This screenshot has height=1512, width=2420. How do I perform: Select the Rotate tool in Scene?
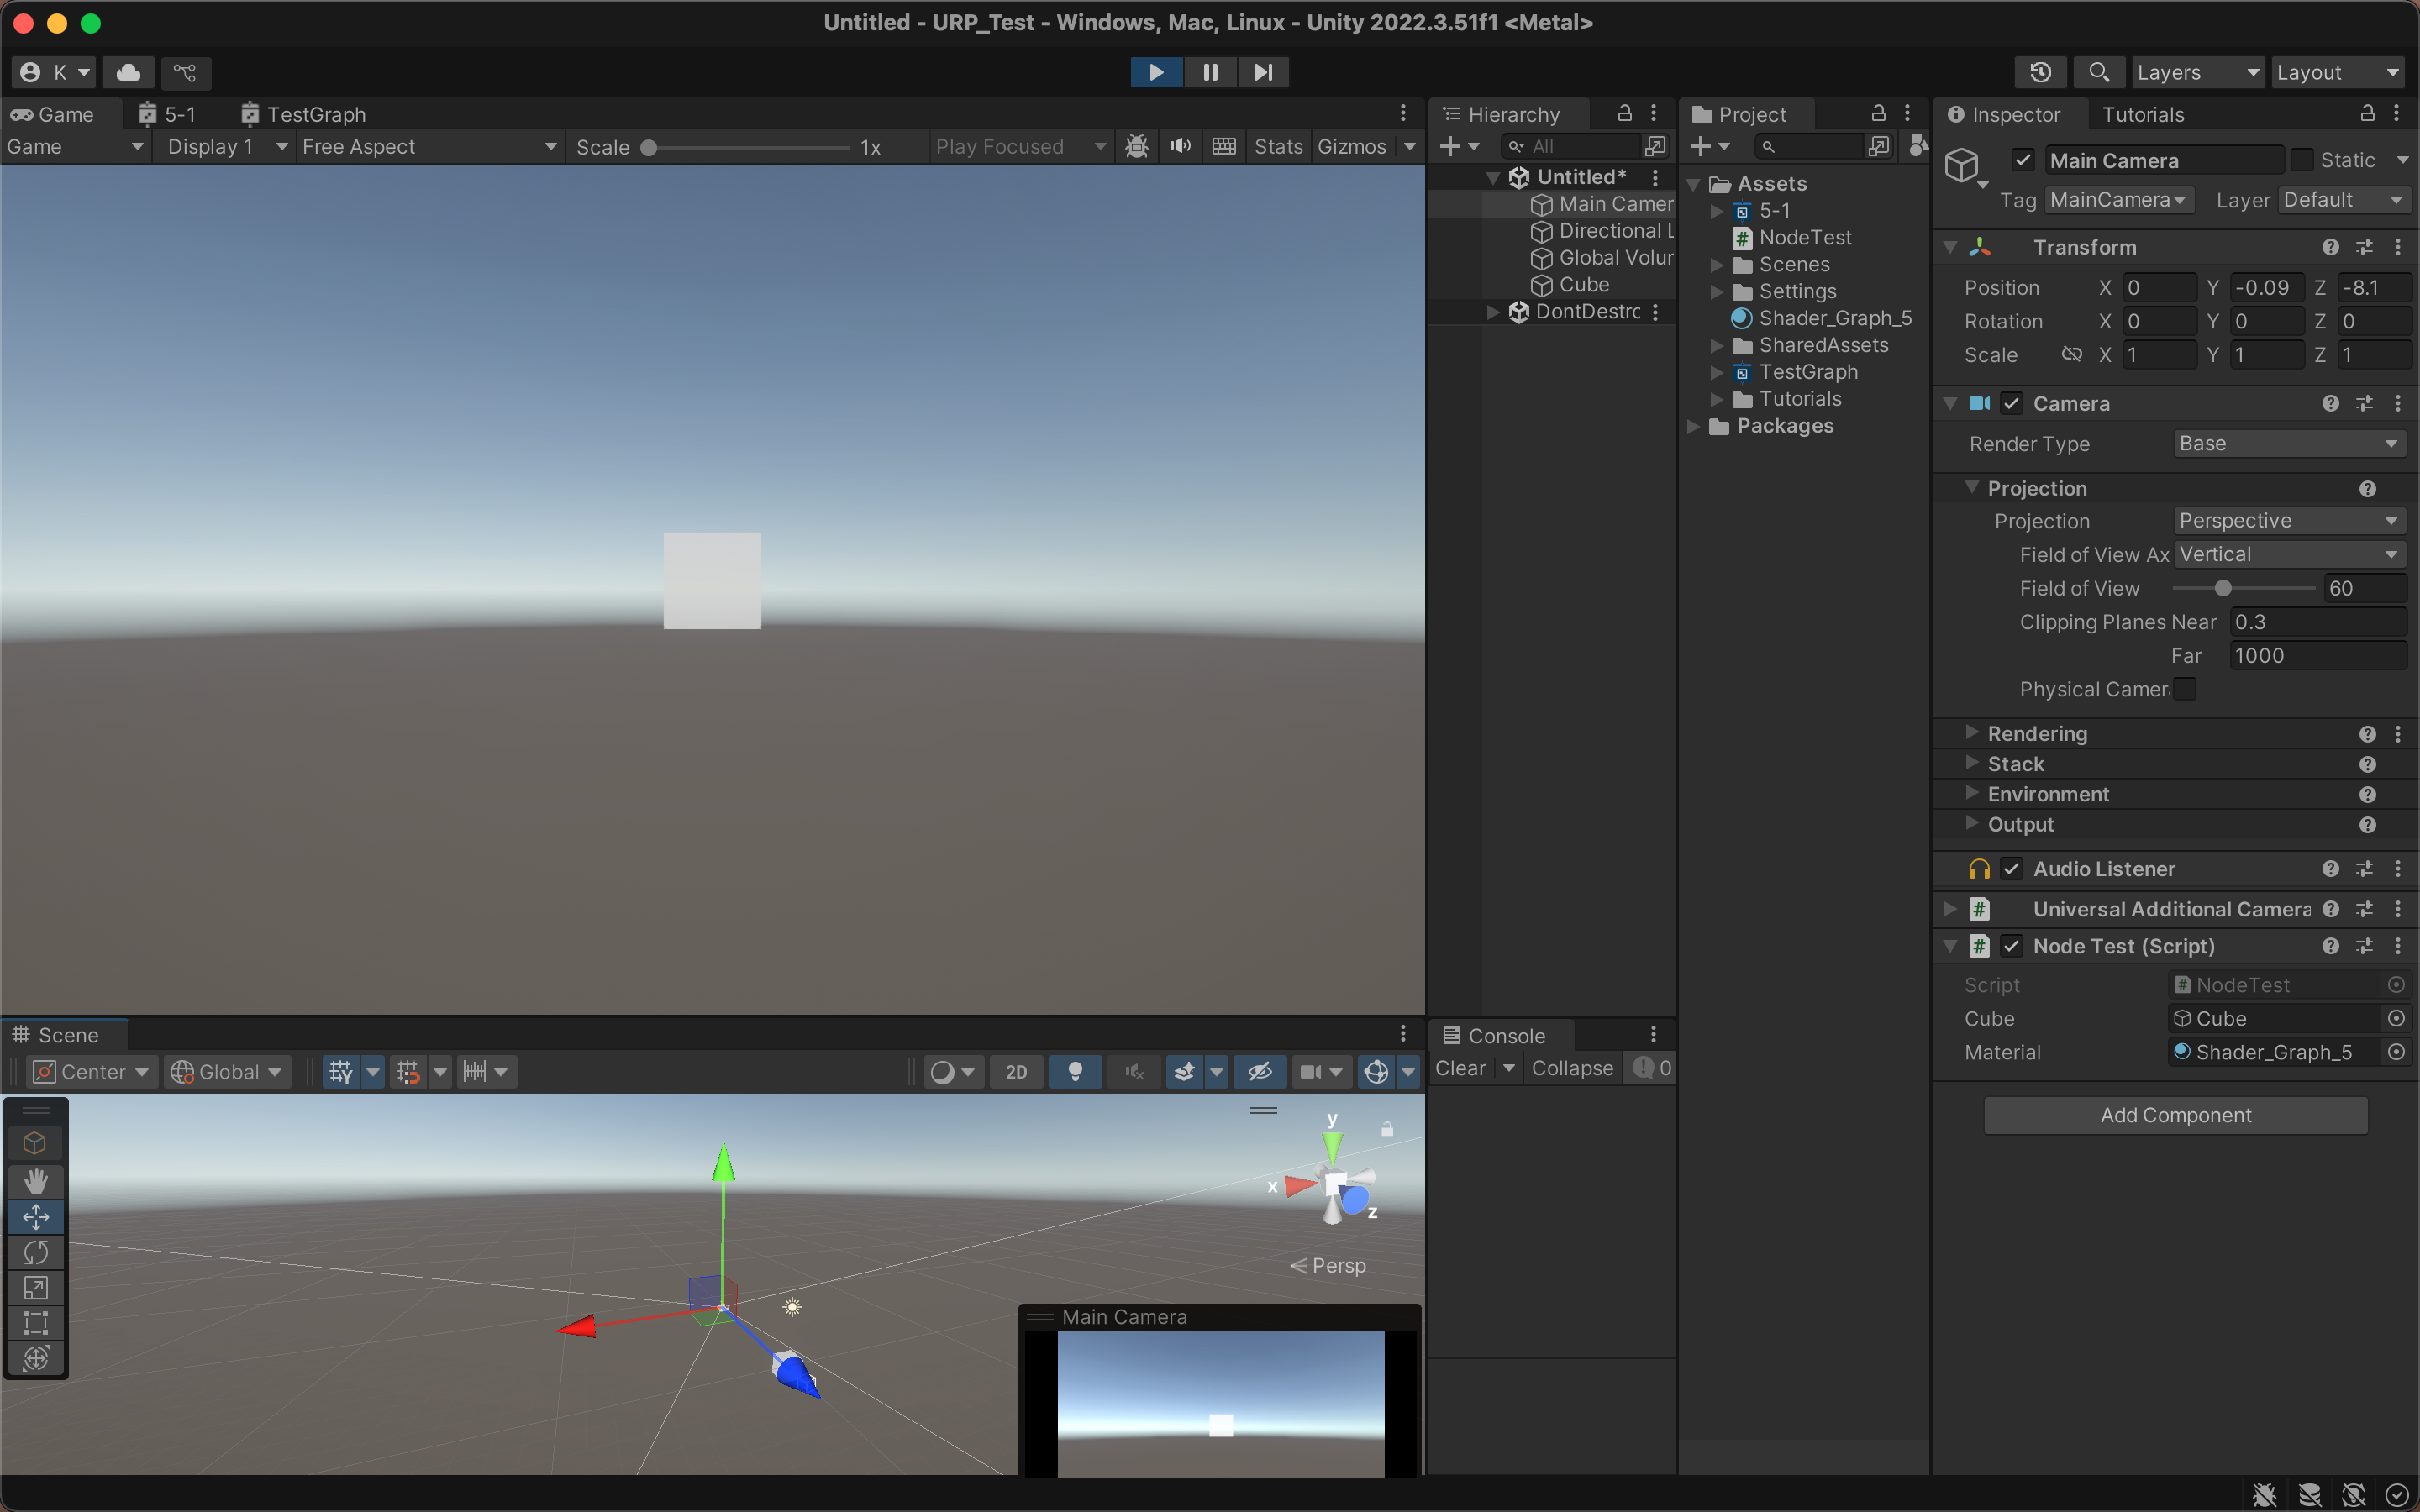[x=36, y=1252]
